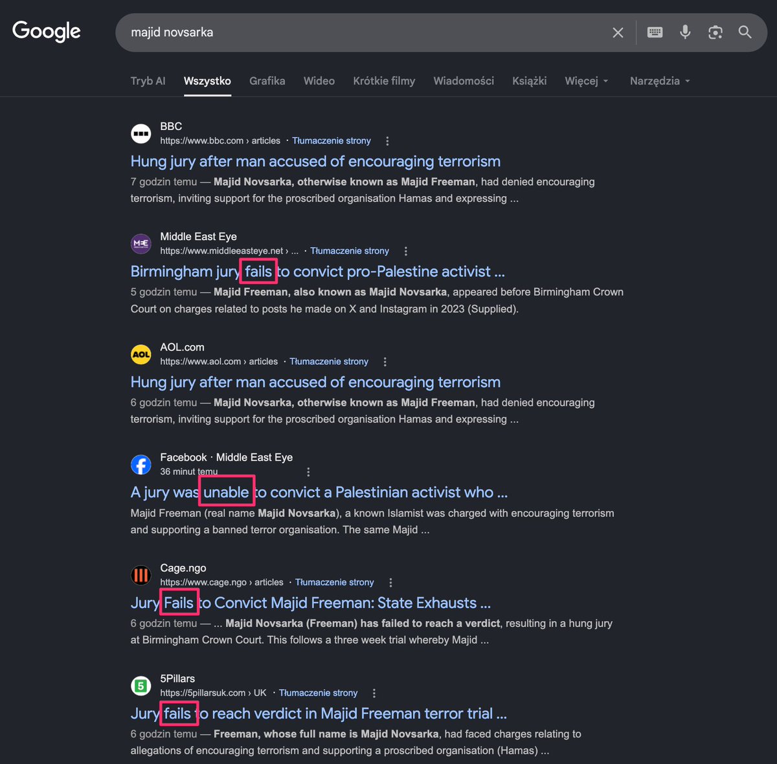Image resolution: width=777 pixels, height=764 pixels.
Task: Open search by image camera icon
Action: click(715, 32)
